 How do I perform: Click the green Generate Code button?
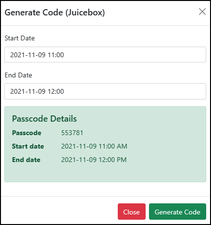(177, 212)
